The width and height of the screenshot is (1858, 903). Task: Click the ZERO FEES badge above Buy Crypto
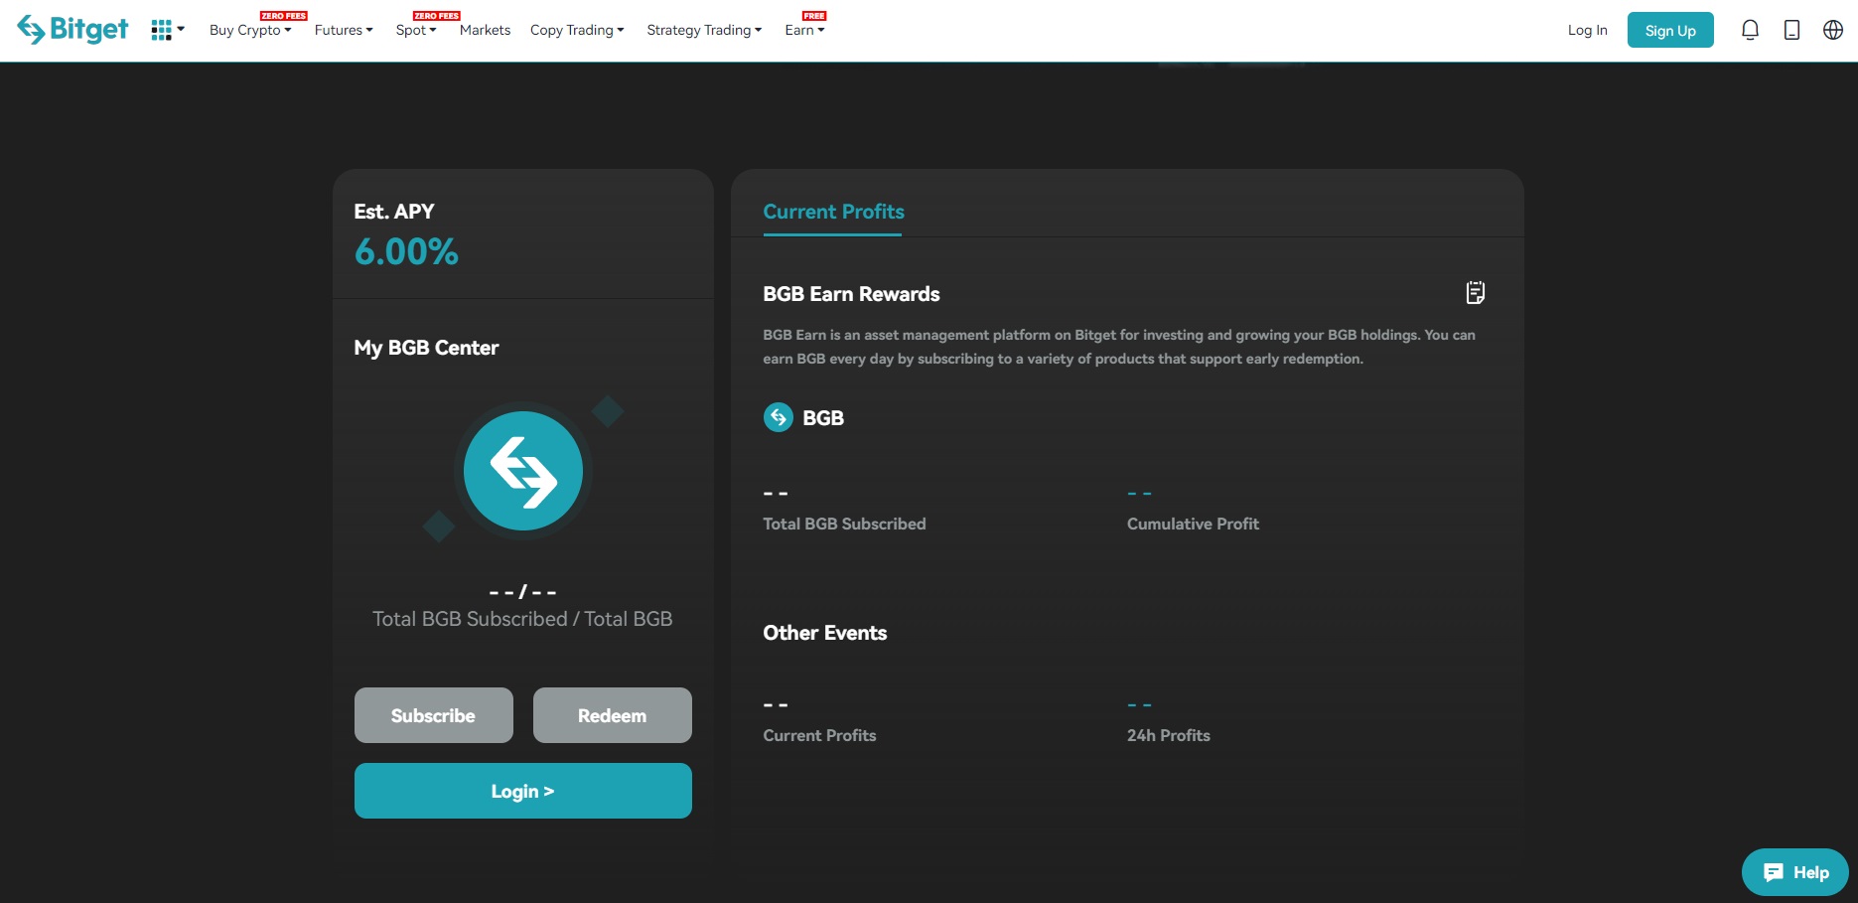(x=283, y=16)
